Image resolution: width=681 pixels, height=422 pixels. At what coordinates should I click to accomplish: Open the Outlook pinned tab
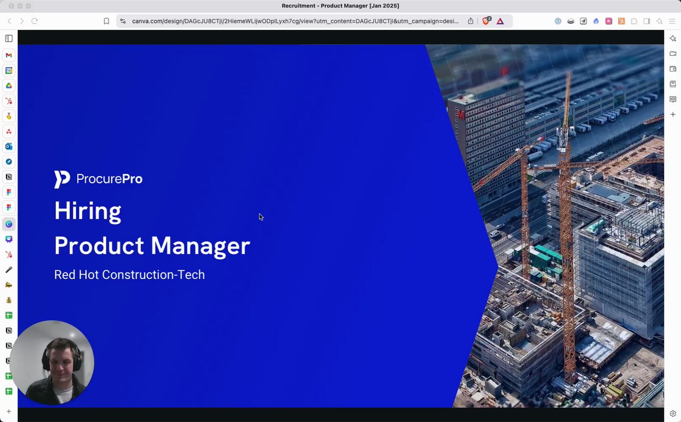[x=9, y=146]
